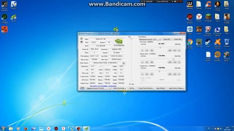Viewport: 234px width, 131px height.
Task: Click the Unlock Max button
Action: pyautogui.click(x=178, y=39)
